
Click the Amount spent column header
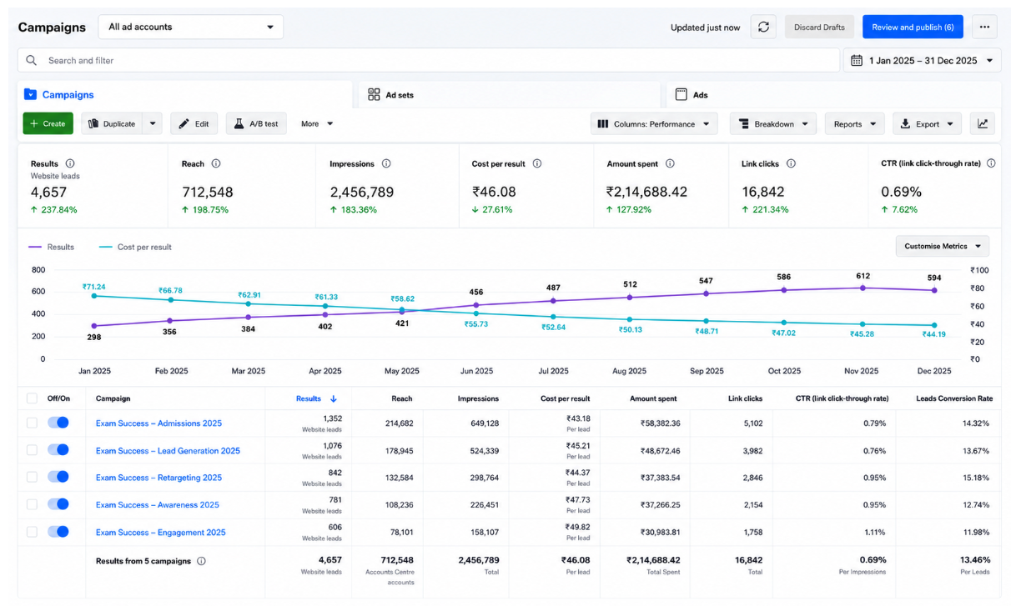(654, 398)
